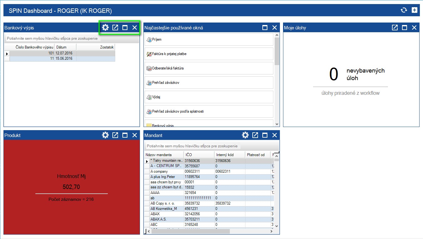The image size is (423, 239).
Task: Select the AB Kozmetika_M row
Action: 209,209
